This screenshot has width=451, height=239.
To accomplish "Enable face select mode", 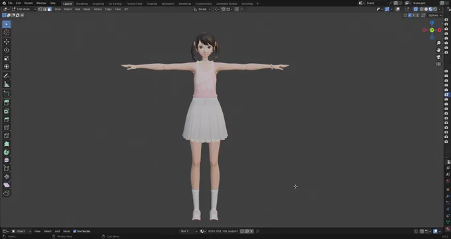I will point(49,9).
